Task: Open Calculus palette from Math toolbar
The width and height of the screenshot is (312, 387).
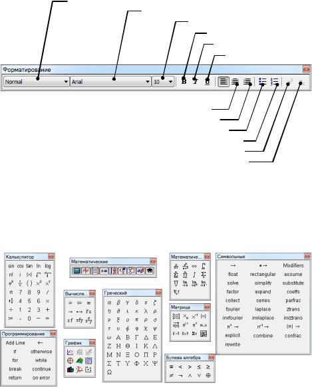Action: click(113, 271)
